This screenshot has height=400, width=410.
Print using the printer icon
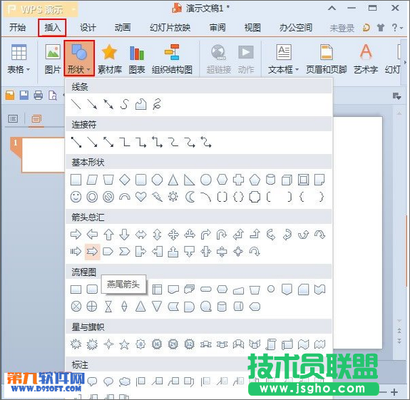(x=39, y=96)
